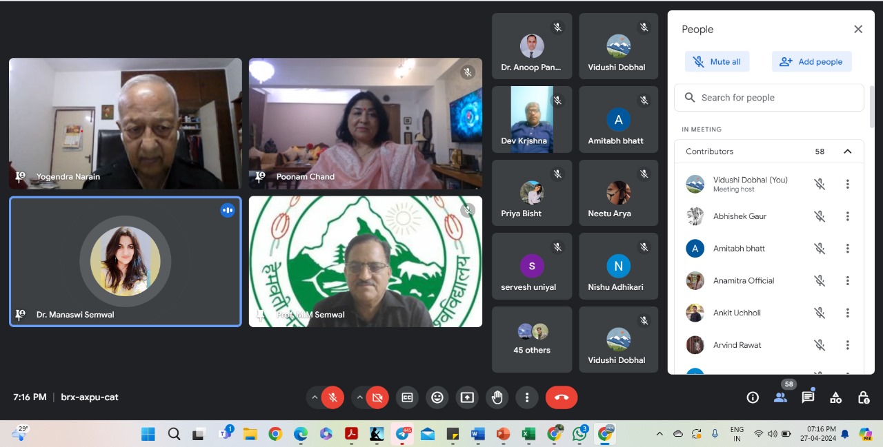
Task: Expand audio settings arrow beside microphone
Action: 315,397
